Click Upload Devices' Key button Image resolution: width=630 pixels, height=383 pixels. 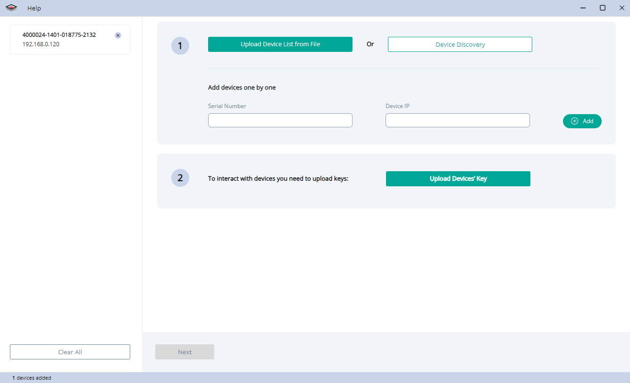(x=458, y=179)
